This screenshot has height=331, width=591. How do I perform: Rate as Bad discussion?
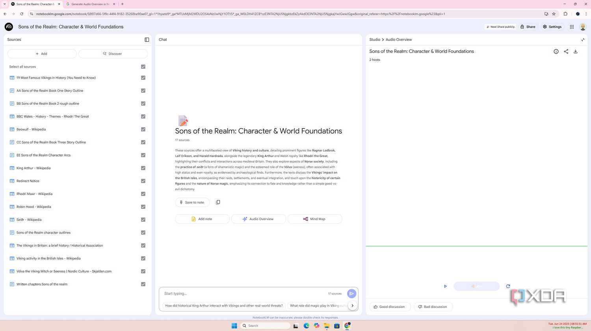pos(433,307)
